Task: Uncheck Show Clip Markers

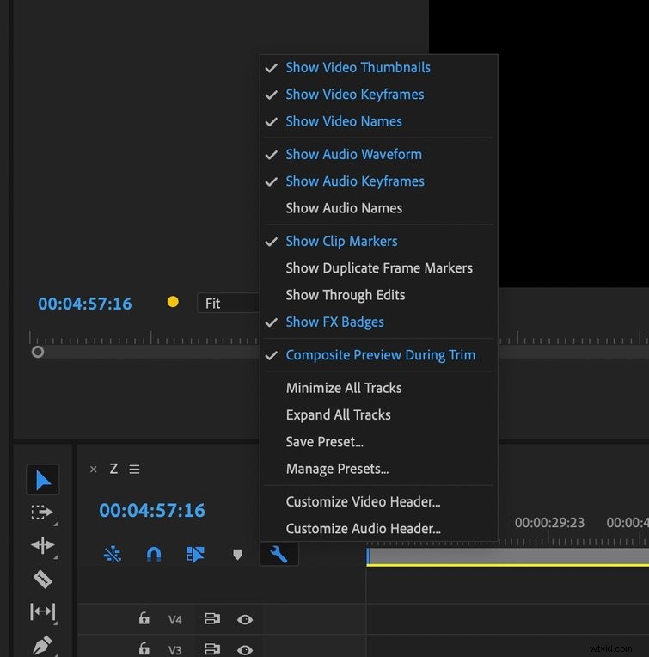Action: click(378, 242)
